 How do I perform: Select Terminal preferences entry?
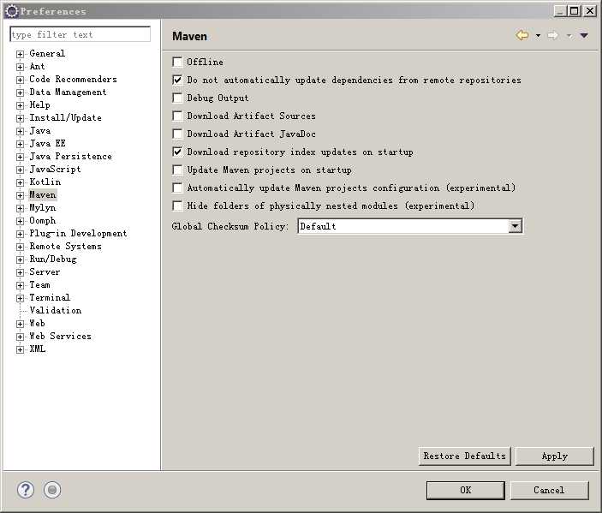pyautogui.click(x=50, y=297)
